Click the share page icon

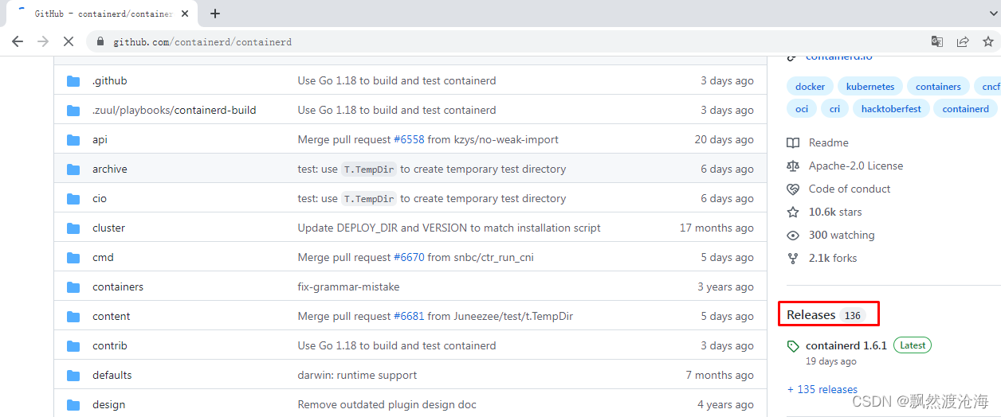click(963, 41)
